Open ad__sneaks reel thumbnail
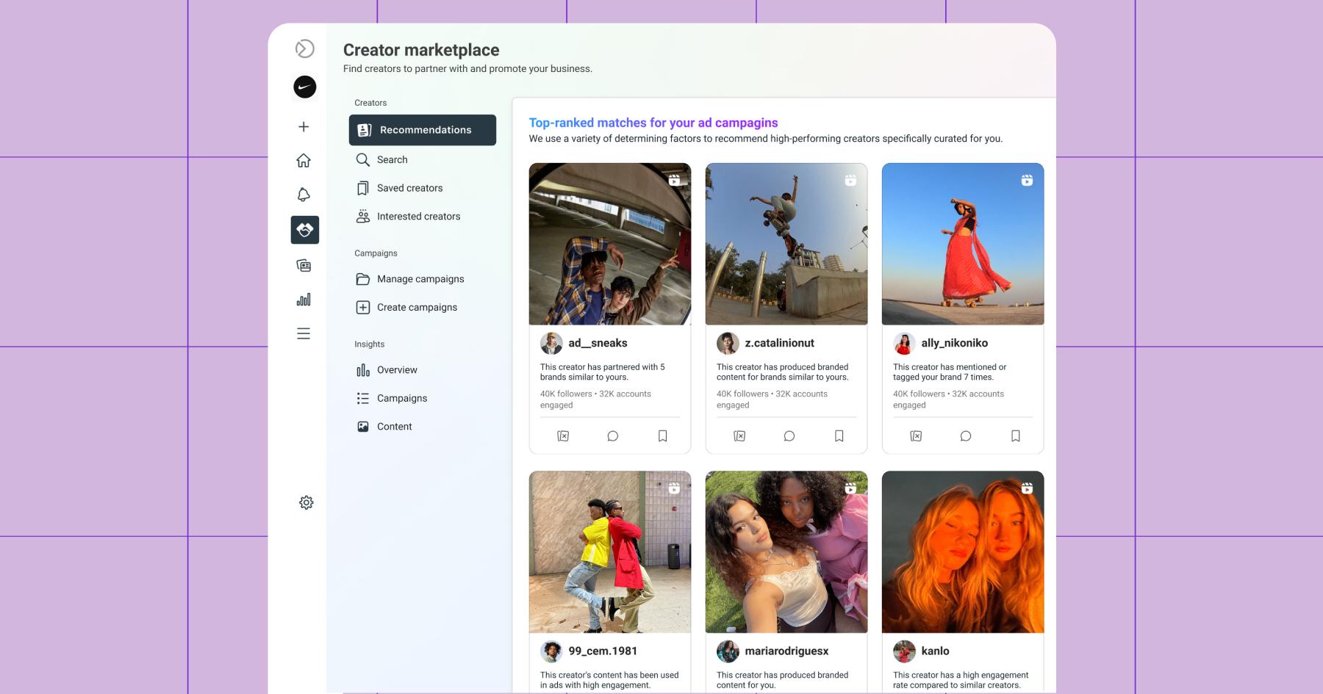This screenshot has width=1323, height=694. click(610, 244)
